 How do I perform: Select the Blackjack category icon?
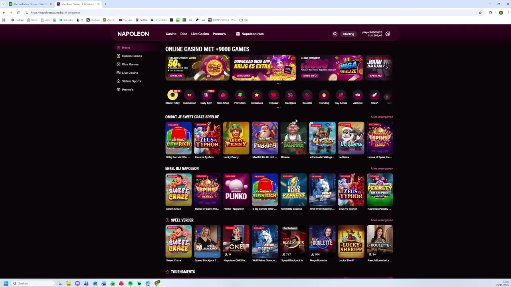coord(290,95)
